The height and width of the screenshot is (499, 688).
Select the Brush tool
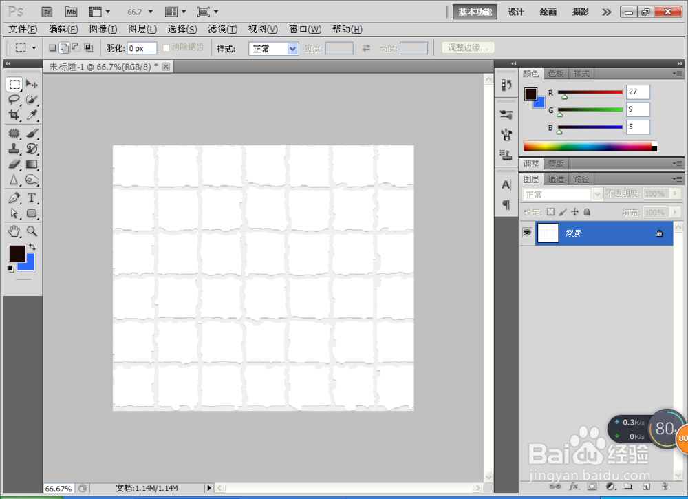tap(32, 133)
